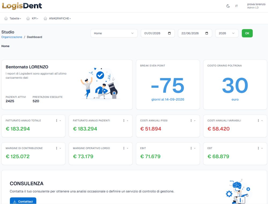Screen dimensions: 268x204
Task: Click the € 73.179 gross margin value
Action: click(x=83, y=156)
